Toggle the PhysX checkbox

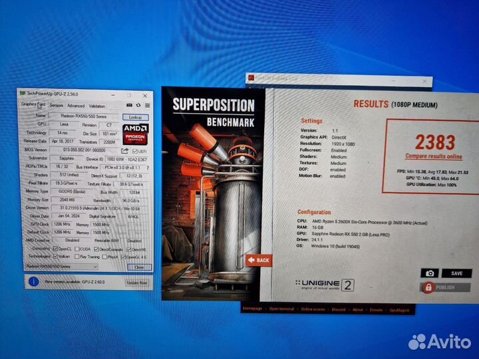104,257
